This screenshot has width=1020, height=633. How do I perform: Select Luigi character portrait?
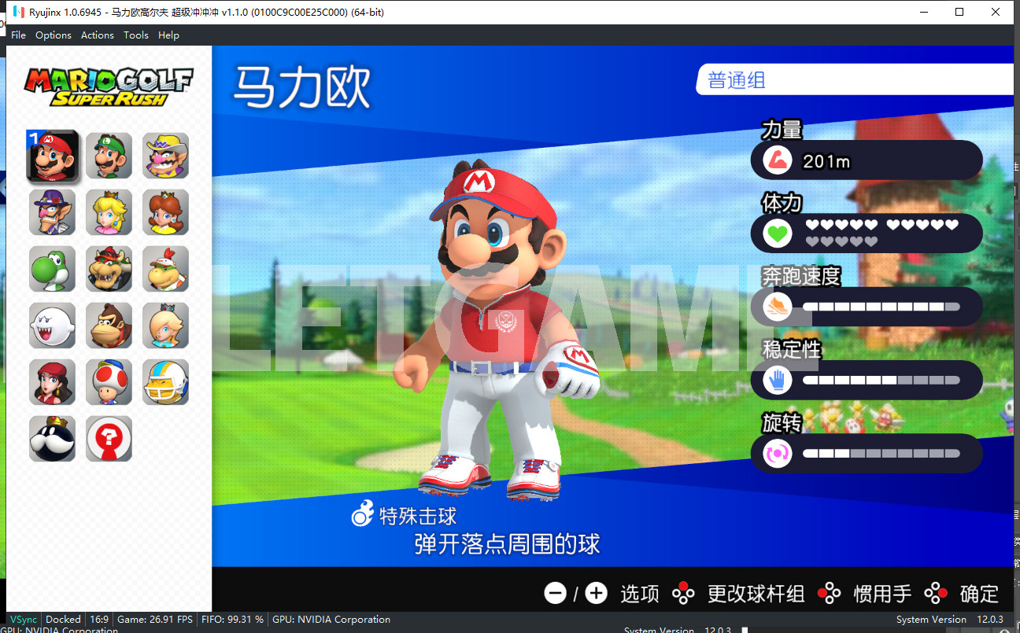[x=109, y=156]
